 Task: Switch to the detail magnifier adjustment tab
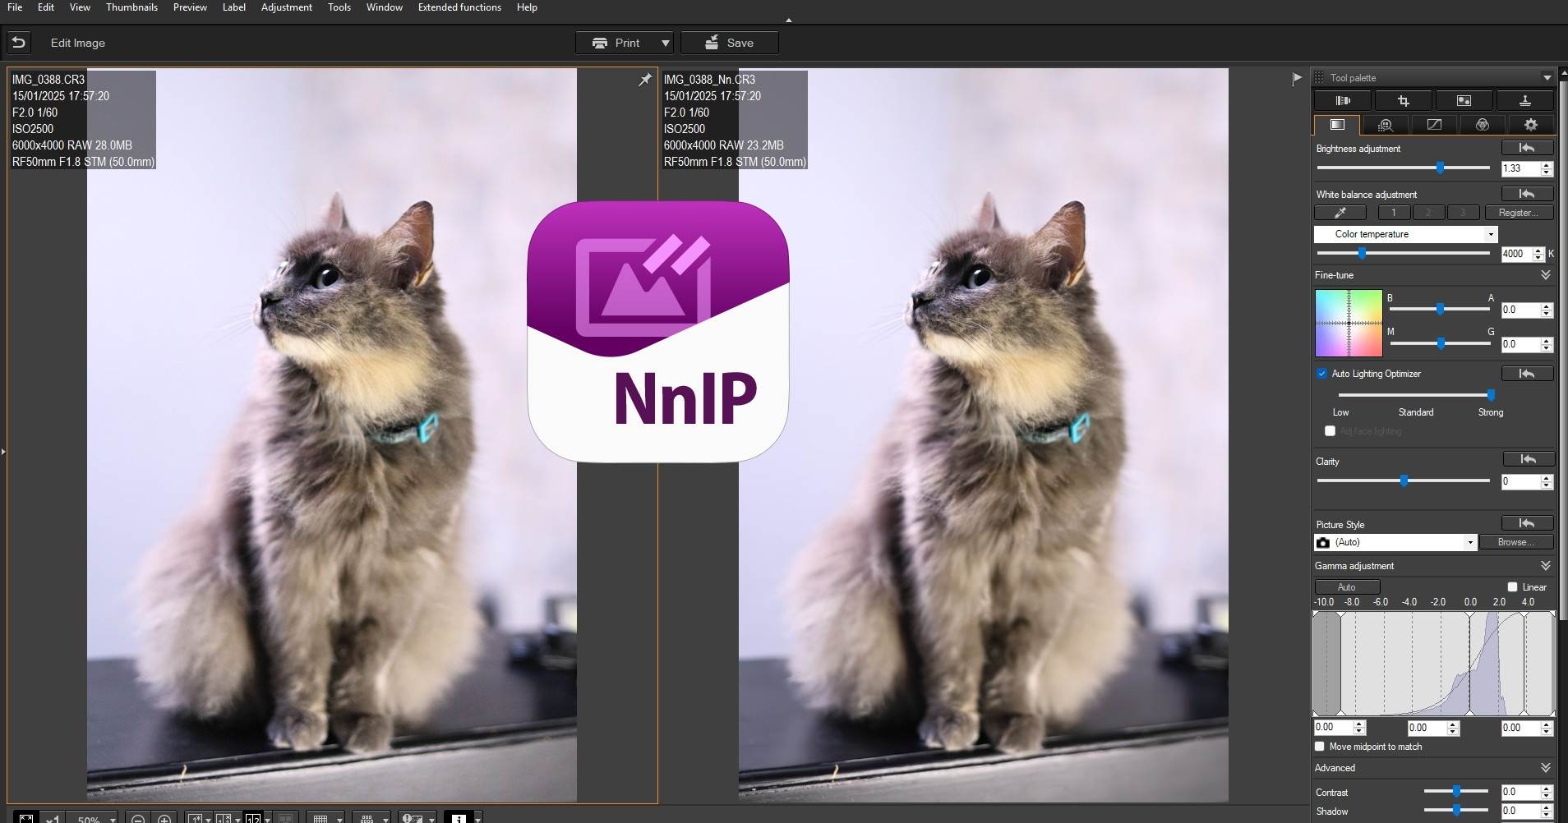(1385, 125)
